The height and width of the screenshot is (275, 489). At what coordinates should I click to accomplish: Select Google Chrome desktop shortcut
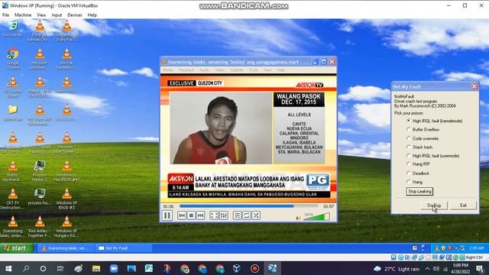(x=13, y=58)
